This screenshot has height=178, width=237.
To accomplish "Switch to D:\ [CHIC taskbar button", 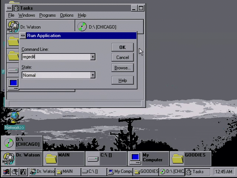I will [x=172, y=172].
